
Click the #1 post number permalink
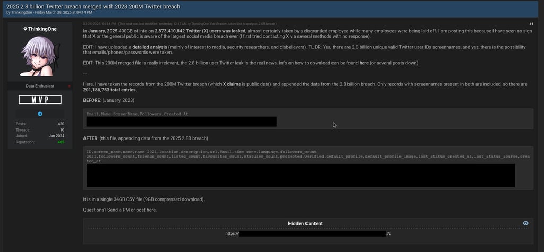531,24
